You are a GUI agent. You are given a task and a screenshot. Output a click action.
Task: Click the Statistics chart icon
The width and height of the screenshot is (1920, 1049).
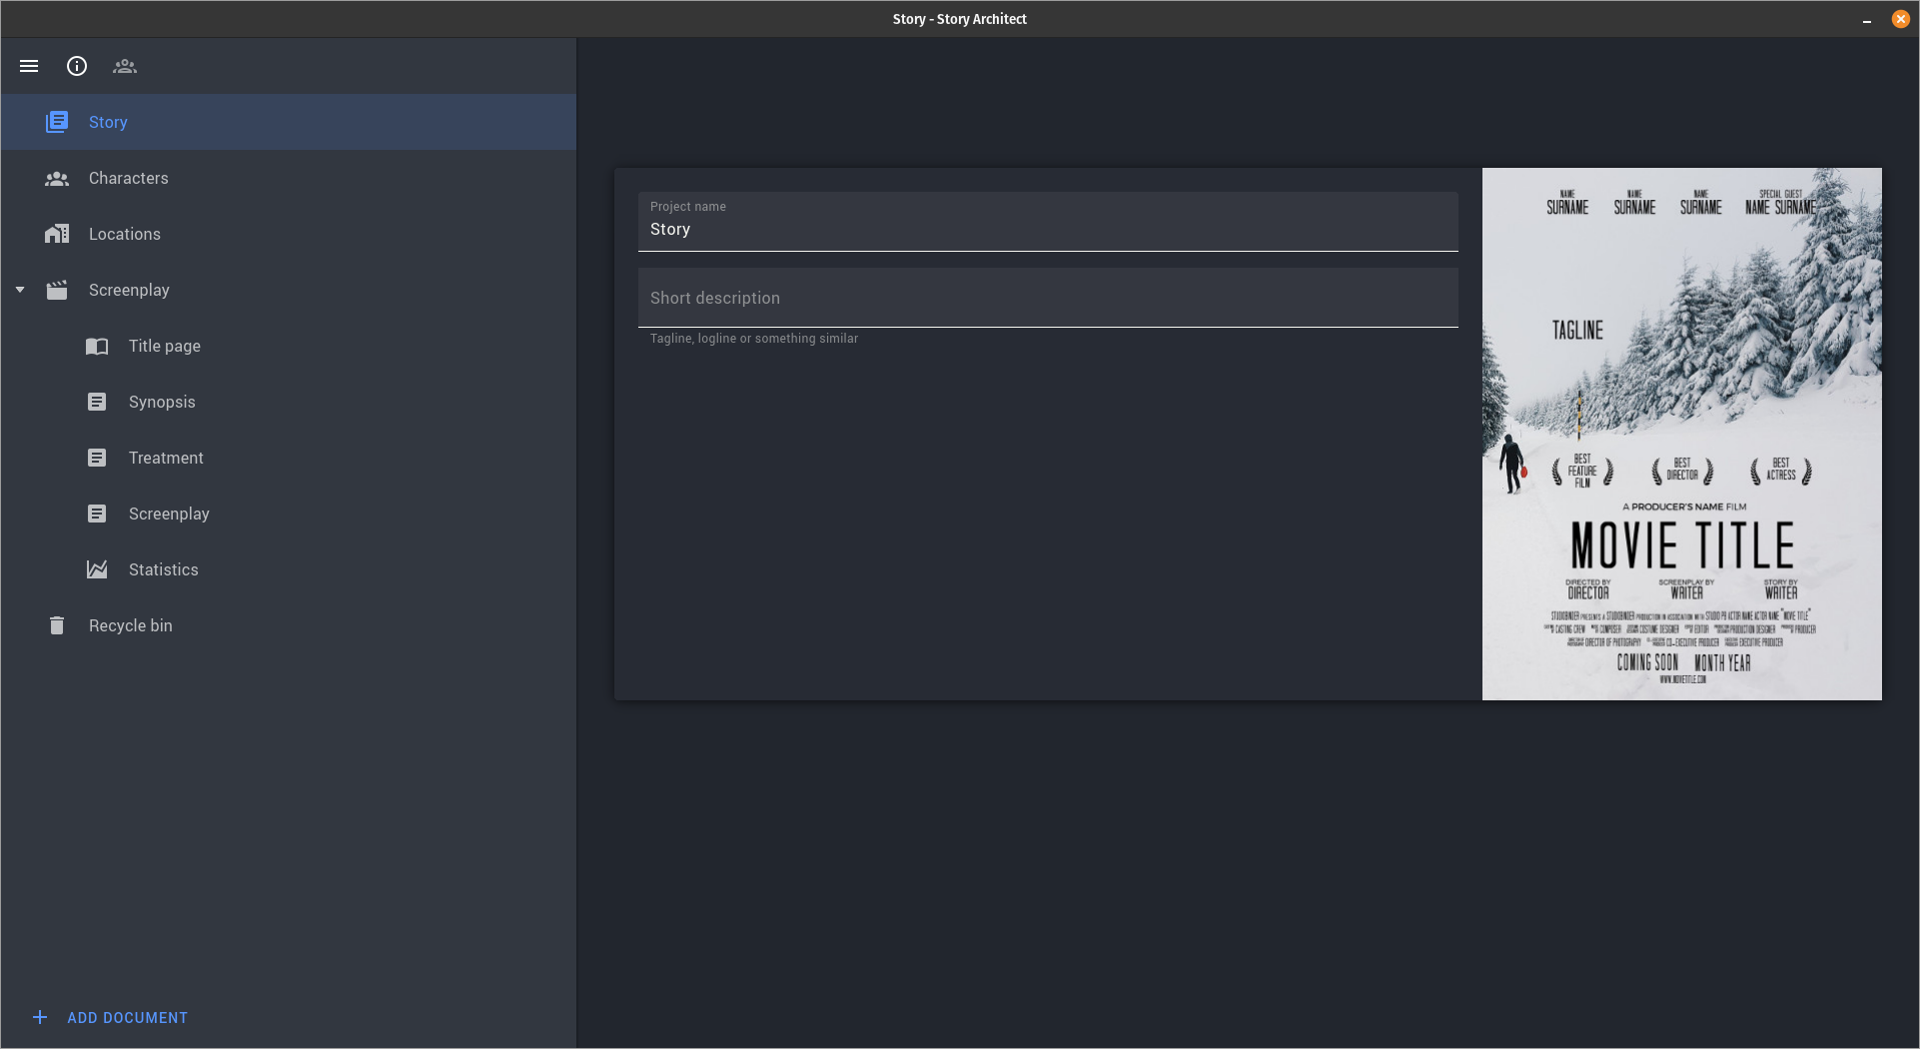97,569
